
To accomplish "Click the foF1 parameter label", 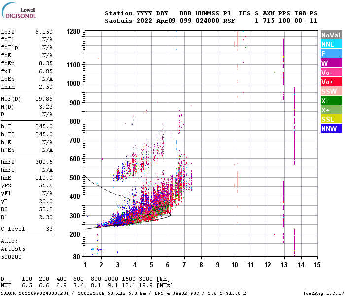I will point(8,39).
